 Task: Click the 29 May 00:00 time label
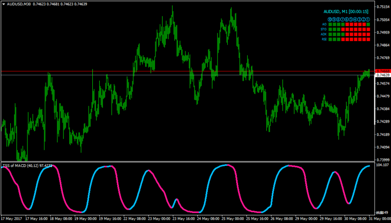click(x=306, y=219)
